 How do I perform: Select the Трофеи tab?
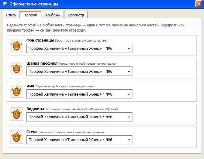click(31, 15)
